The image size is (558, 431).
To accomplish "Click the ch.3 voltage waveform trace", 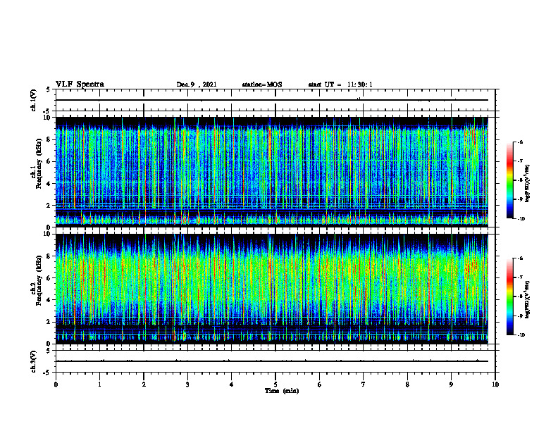I will click(272, 361).
